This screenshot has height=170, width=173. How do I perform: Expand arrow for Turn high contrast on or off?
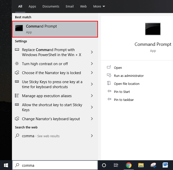point(92,64)
